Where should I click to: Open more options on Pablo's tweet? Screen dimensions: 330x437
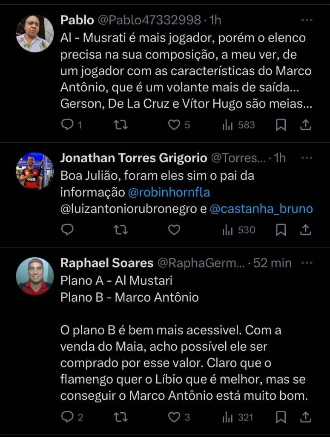(x=307, y=20)
